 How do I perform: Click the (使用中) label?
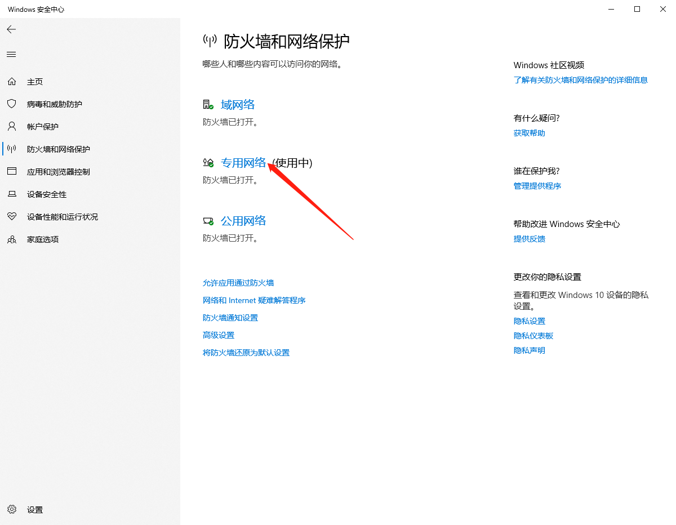(x=292, y=163)
